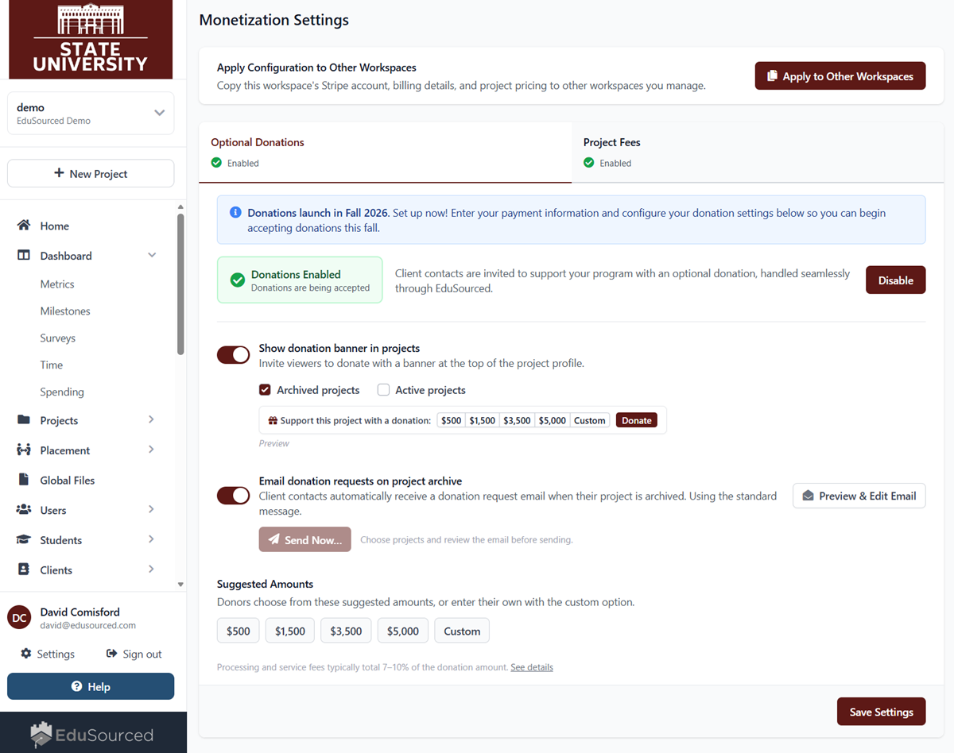Switch to the Project Fees tab

click(758, 153)
